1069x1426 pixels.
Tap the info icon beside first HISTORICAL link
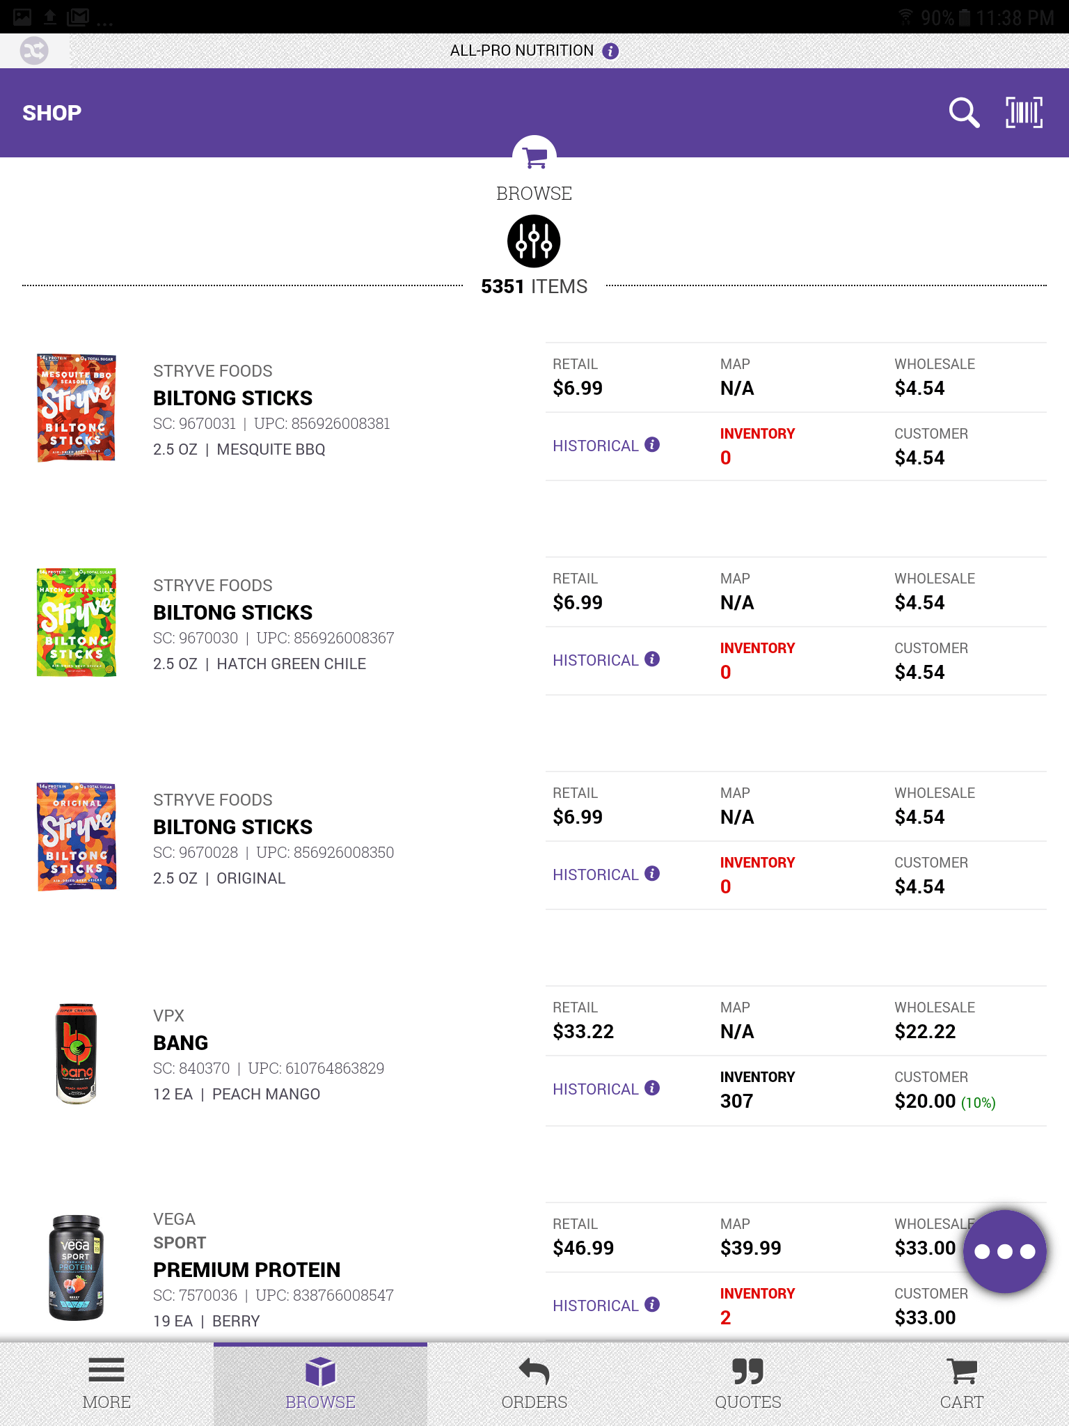click(x=651, y=444)
